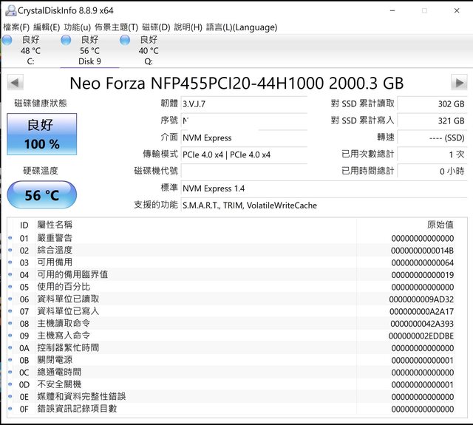This screenshot has height=425, width=473.
Task: Open the 語言(L)(Language) menu
Action: point(242,27)
